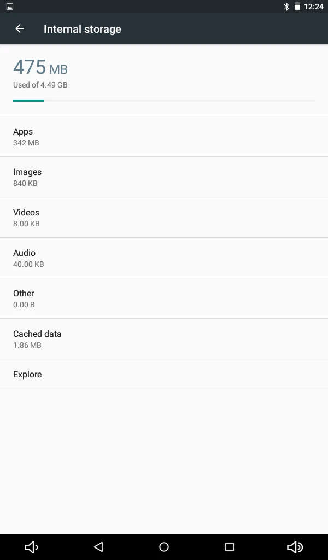This screenshot has width=328, height=560.
Task: Open Explore to browse files
Action: (164, 374)
